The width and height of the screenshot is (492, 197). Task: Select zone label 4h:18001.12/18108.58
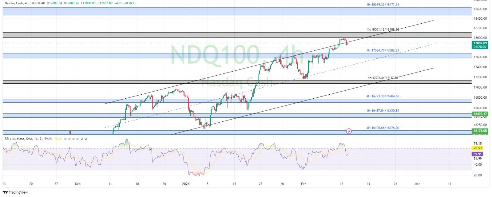(x=383, y=30)
